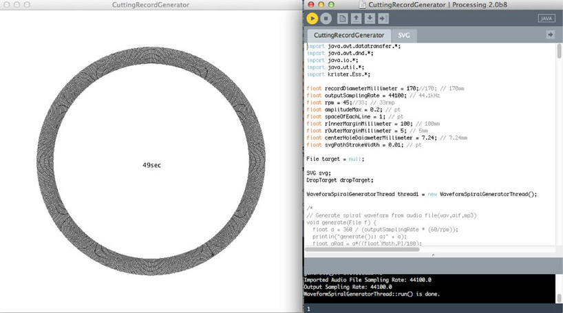This screenshot has width=563, height=313.
Task: Click the console output "run() is done" line
Action: click(372, 294)
